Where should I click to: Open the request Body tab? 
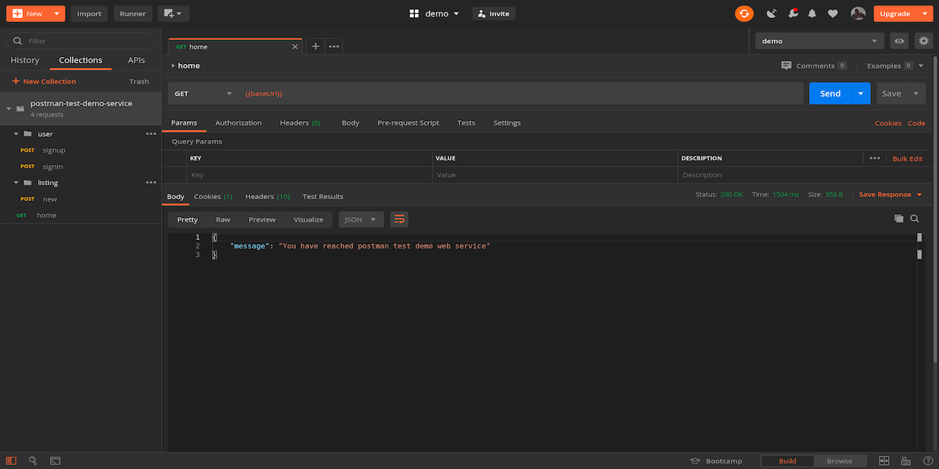coord(351,123)
